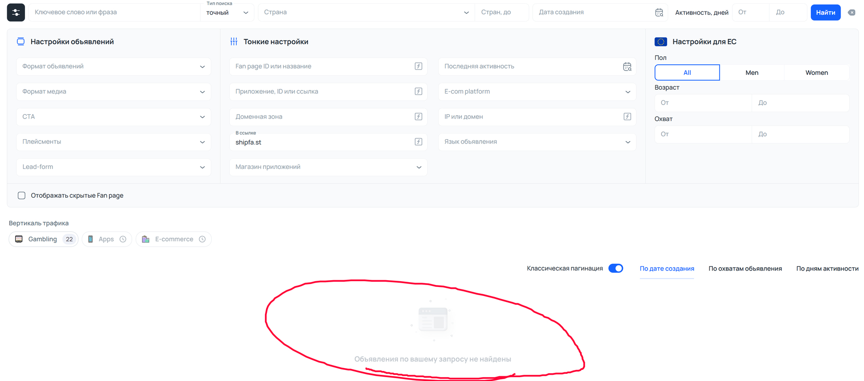
Task: Expand Формат объявлений dropdown
Action: point(114,66)
